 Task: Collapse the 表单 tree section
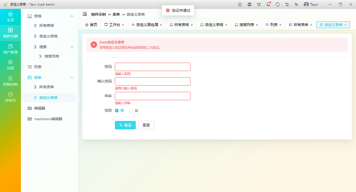pyautogui.click(x=72, y=78)
